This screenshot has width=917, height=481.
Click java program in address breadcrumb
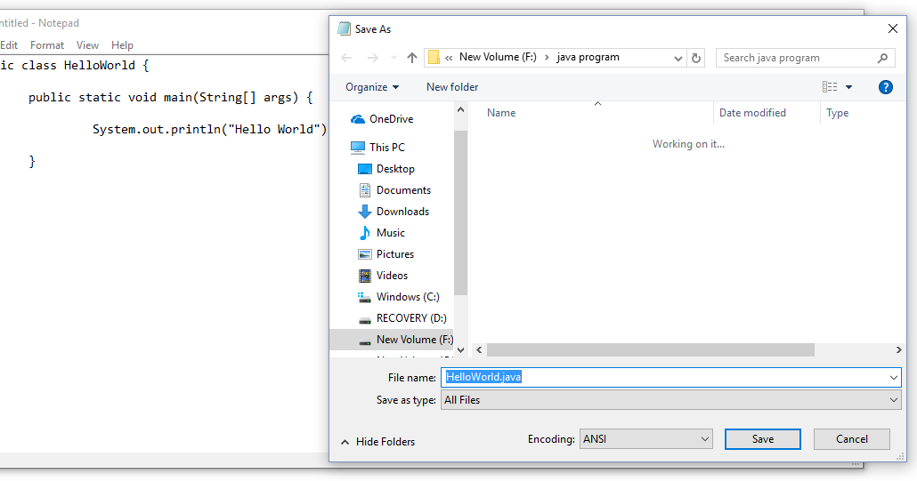588,57
